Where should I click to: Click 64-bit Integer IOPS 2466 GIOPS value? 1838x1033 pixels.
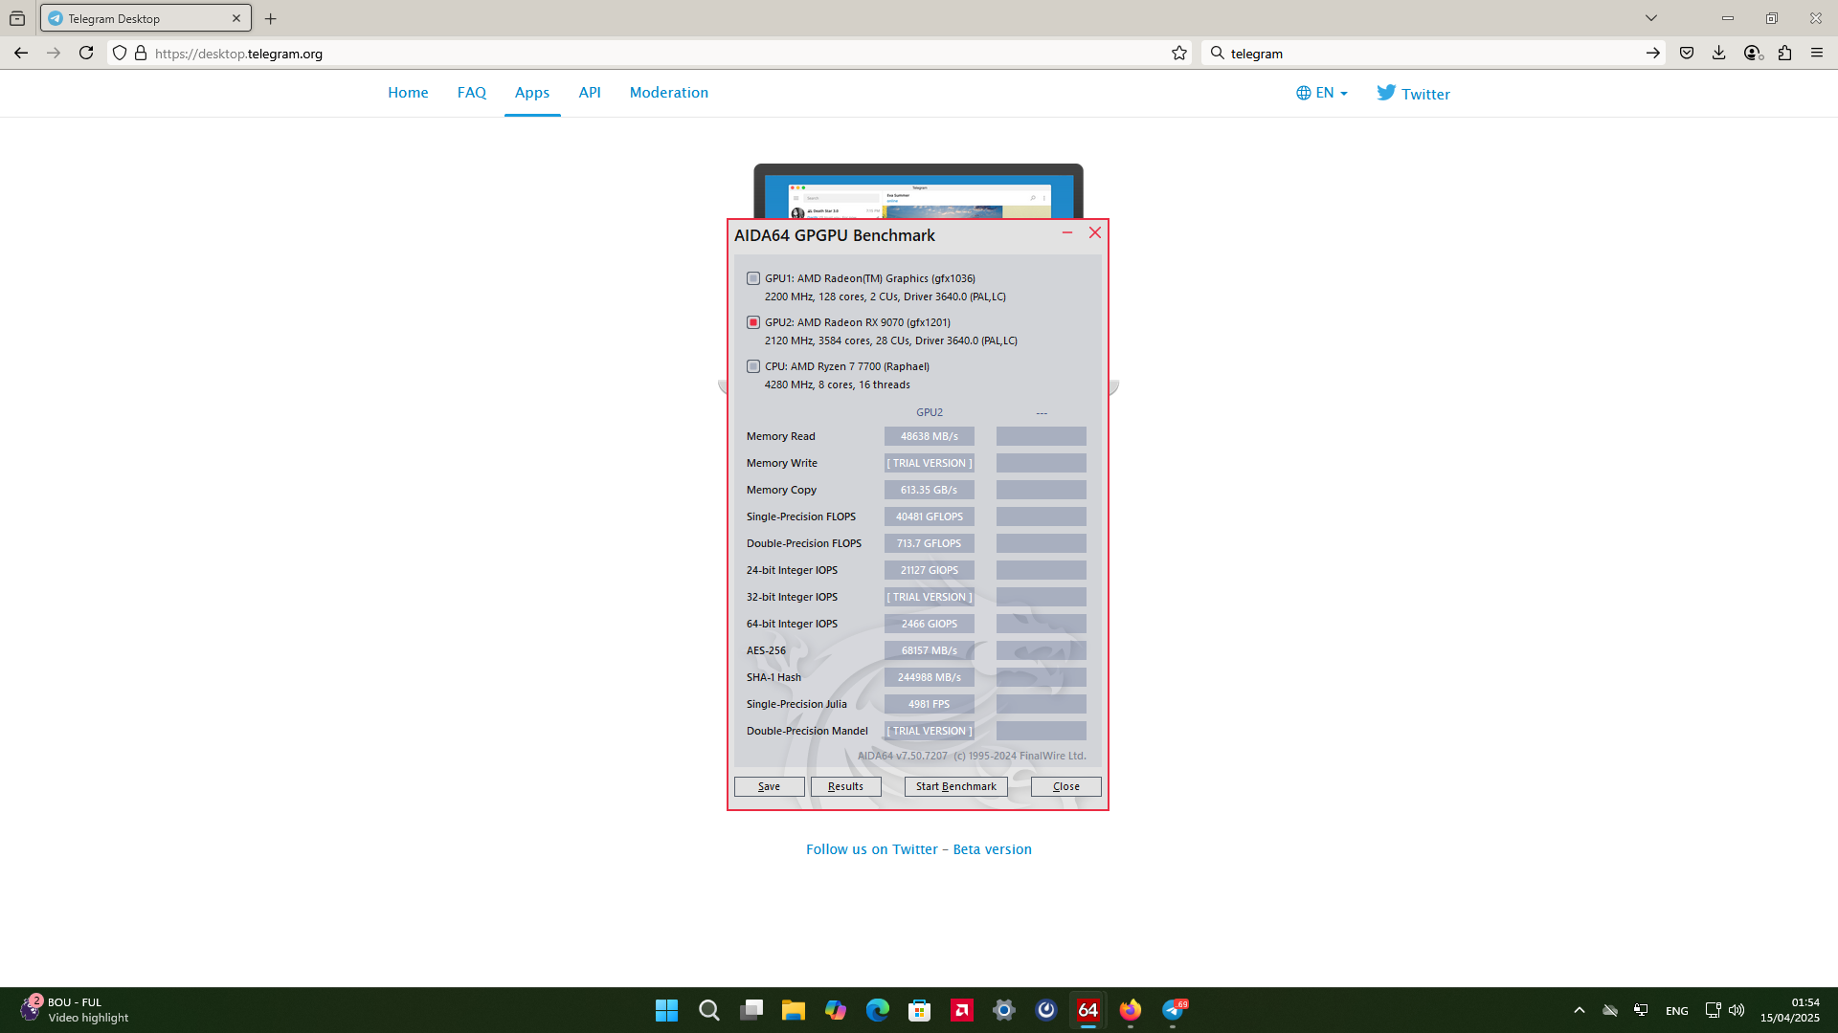[x=929, y=624]
